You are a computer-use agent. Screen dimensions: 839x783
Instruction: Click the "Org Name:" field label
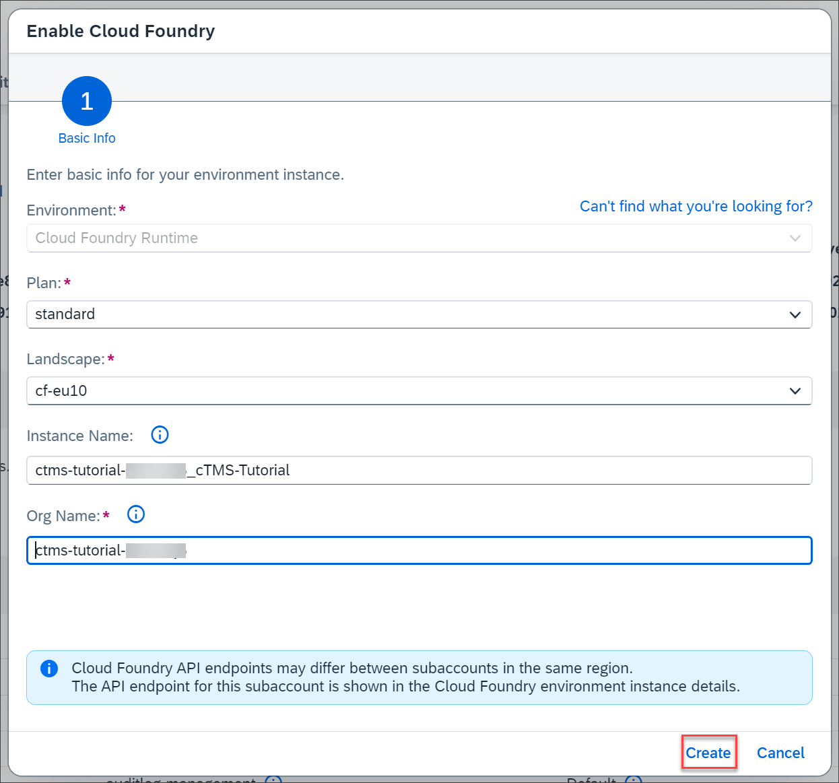63,516
